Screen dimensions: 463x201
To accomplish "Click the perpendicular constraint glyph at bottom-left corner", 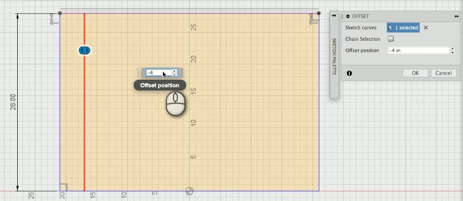I will tap(63, 187).
